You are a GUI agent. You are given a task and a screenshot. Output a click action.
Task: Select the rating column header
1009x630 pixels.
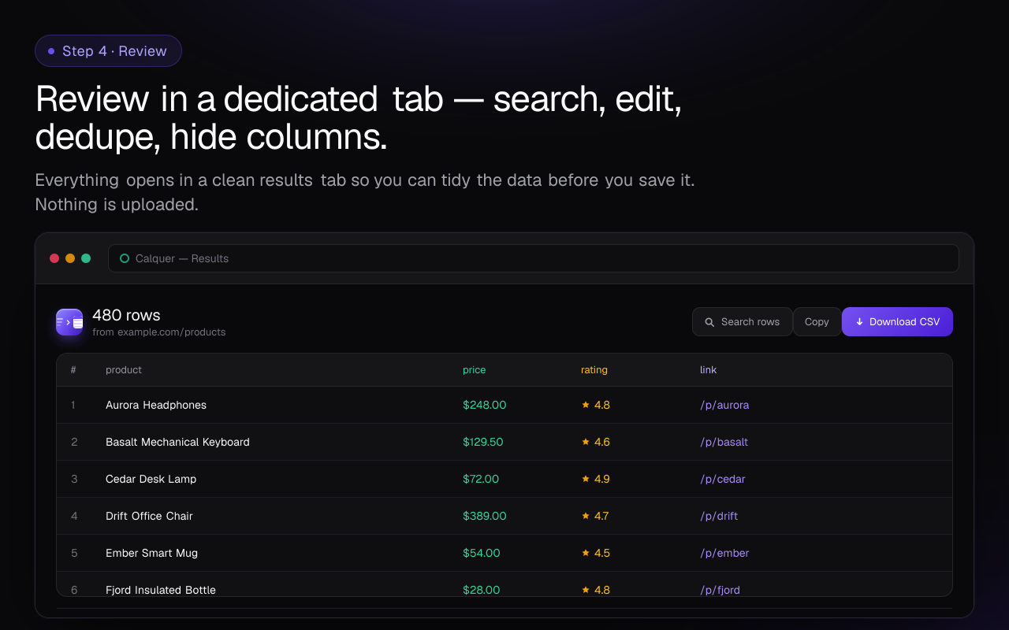(x=594, y=370)
